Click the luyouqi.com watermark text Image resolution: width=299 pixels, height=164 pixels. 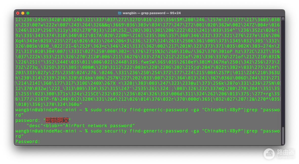click(x=286, y=157)
